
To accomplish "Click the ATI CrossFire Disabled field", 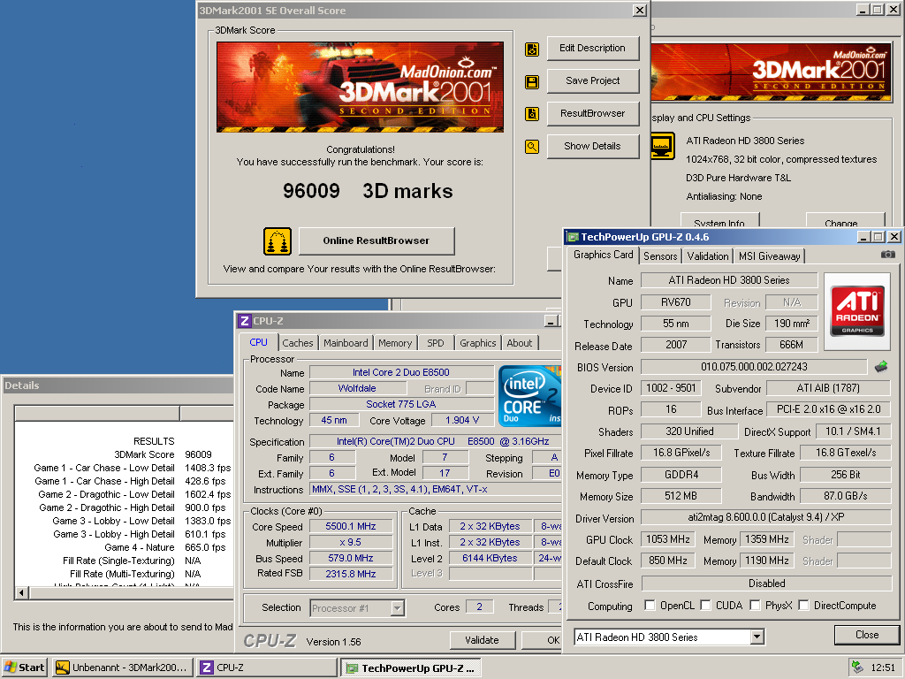I will pos(766,584).
